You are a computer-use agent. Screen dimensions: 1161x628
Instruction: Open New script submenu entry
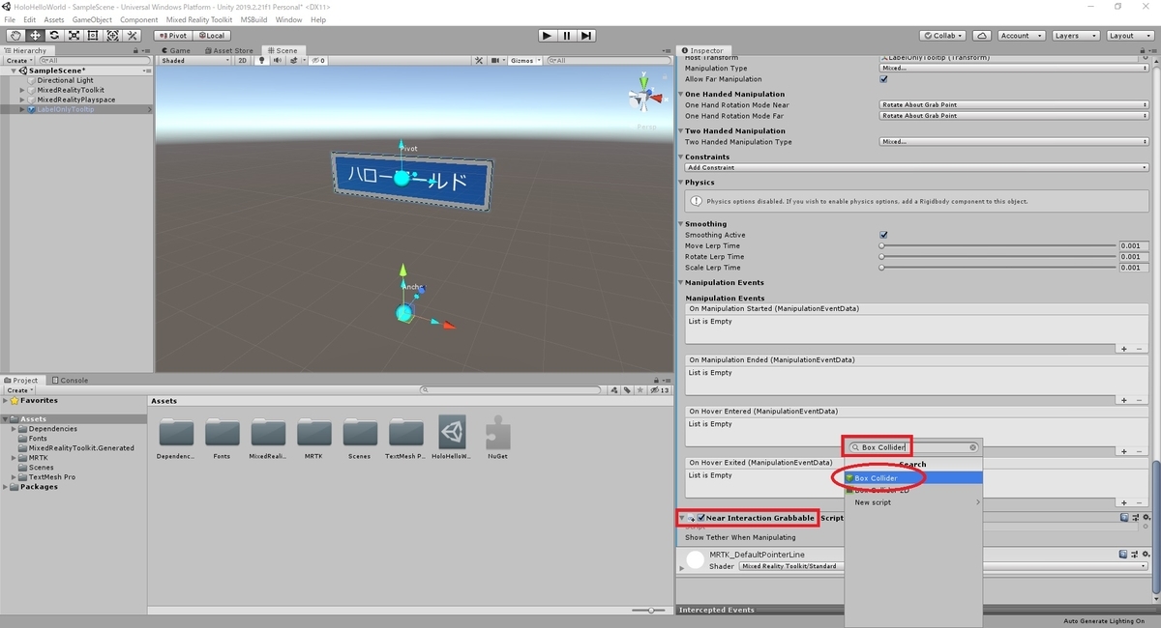913,502
